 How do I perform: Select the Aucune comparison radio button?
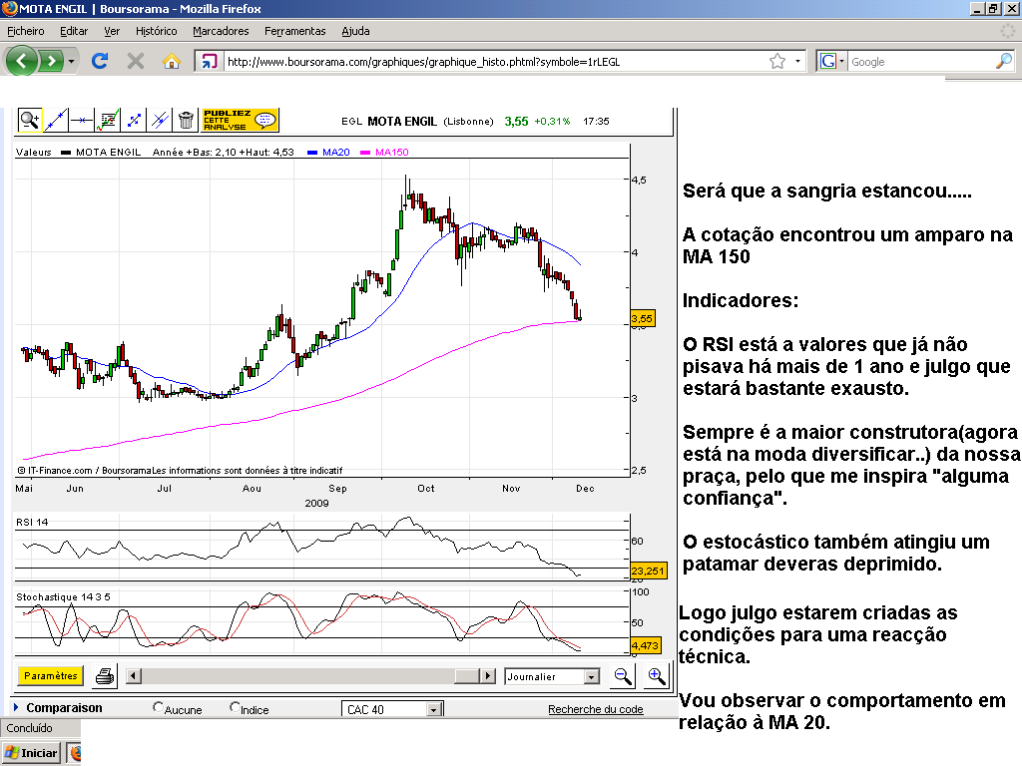pos(158,707)
